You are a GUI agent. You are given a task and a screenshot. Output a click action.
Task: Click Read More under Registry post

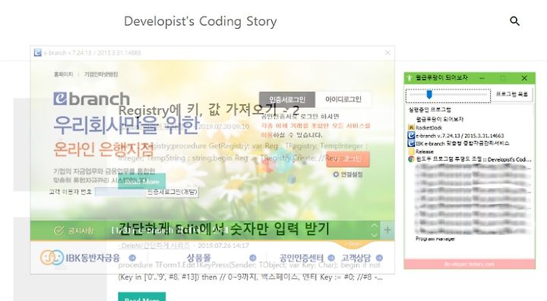141,181
